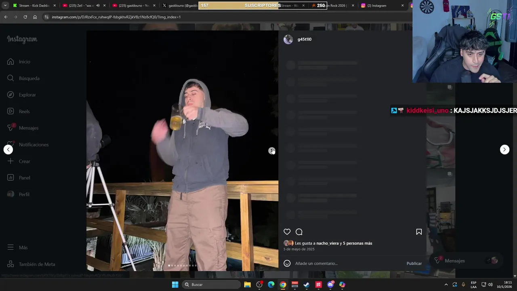Click the browser home button
Viewport: 517px width, 291px height.
(x=35, y=17)
